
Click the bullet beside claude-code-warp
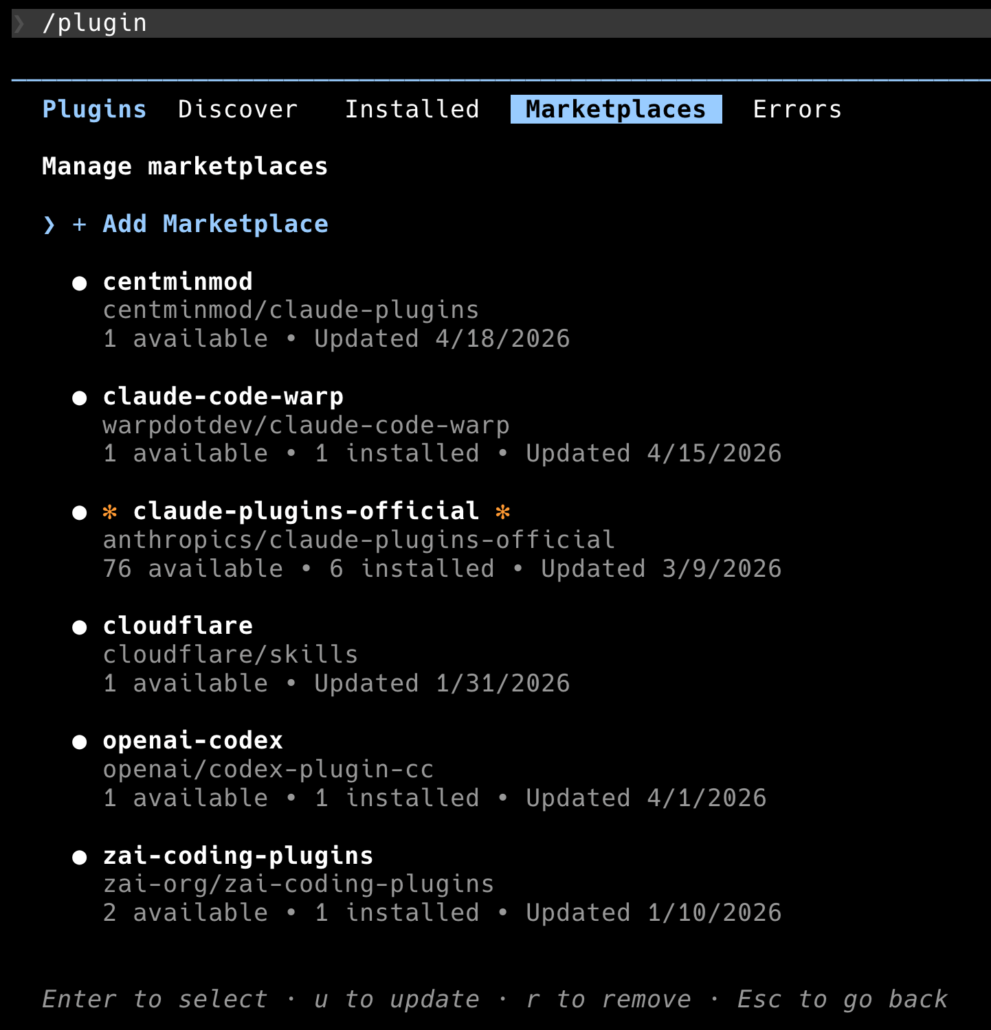80,398
